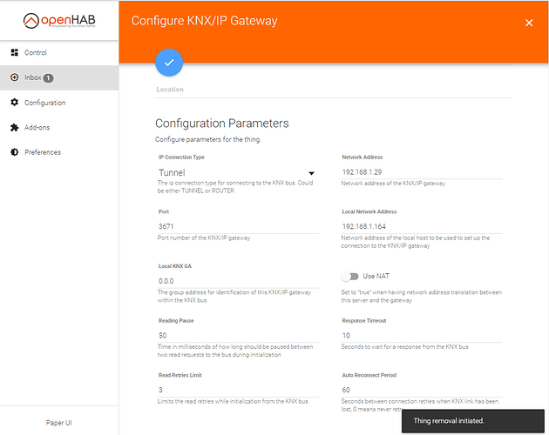Open the Add-ons menu item
The image size is (549, 435).
point(59,127)
